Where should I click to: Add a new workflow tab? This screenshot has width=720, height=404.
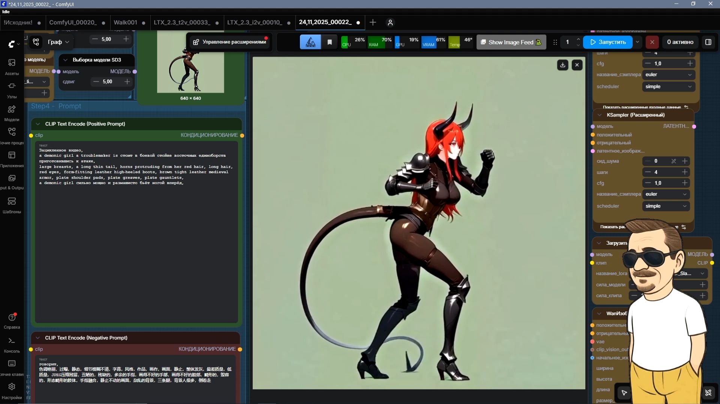point(373,22)
